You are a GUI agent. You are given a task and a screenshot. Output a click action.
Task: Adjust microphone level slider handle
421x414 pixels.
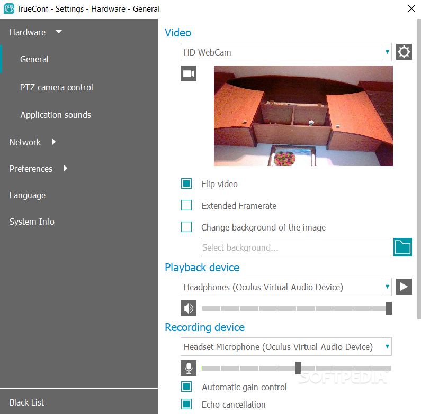click(298, 368)
